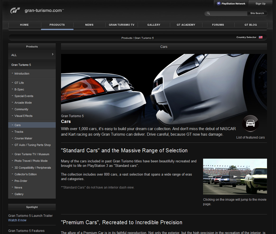Open the sidebar News item
276x234 pixels.
[x=18, y=187]
